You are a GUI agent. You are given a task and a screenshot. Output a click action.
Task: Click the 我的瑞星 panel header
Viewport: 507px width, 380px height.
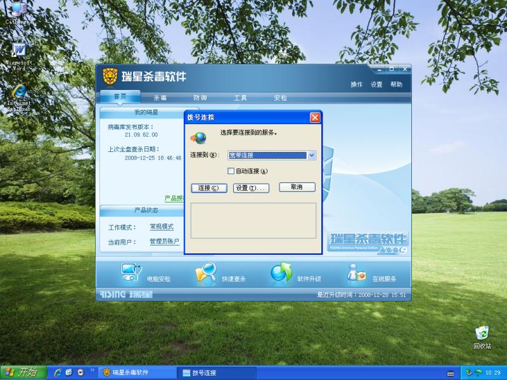pyautogui.click(x=146, y=113)
